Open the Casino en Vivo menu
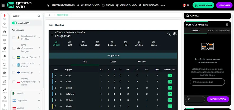 pos(126,5)
